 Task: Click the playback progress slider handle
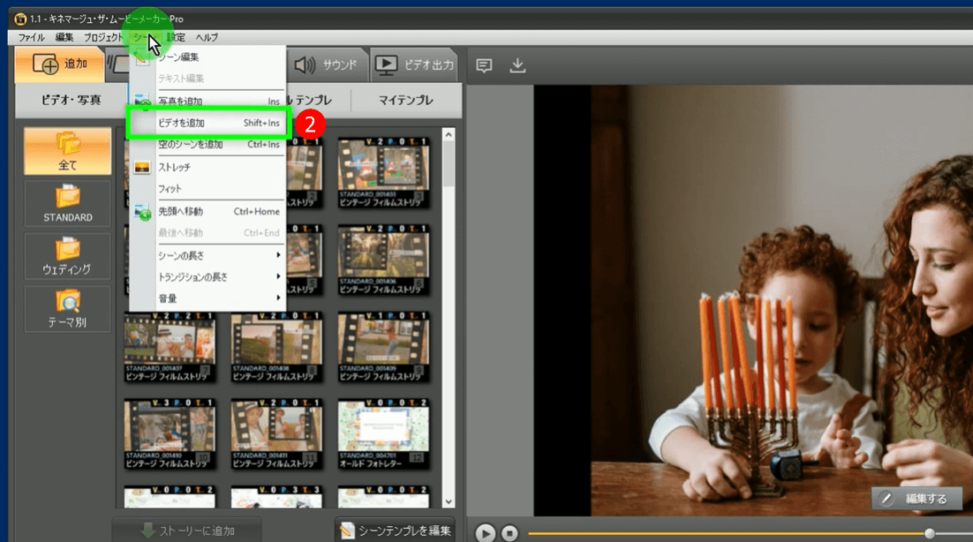coord(930,533)
